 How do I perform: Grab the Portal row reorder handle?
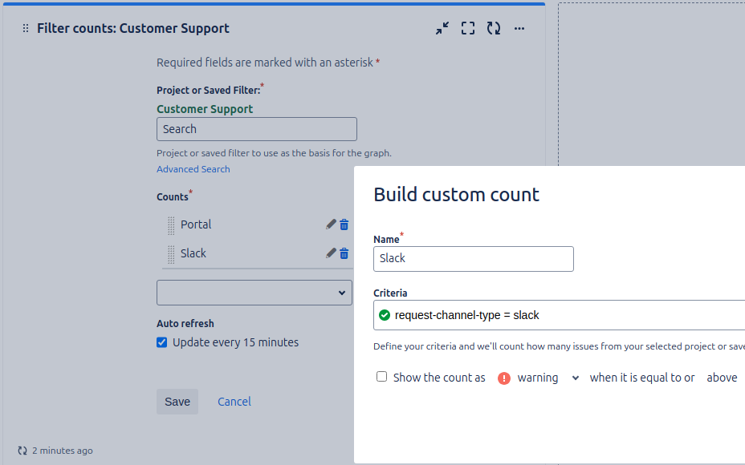[x=171, y=225]
